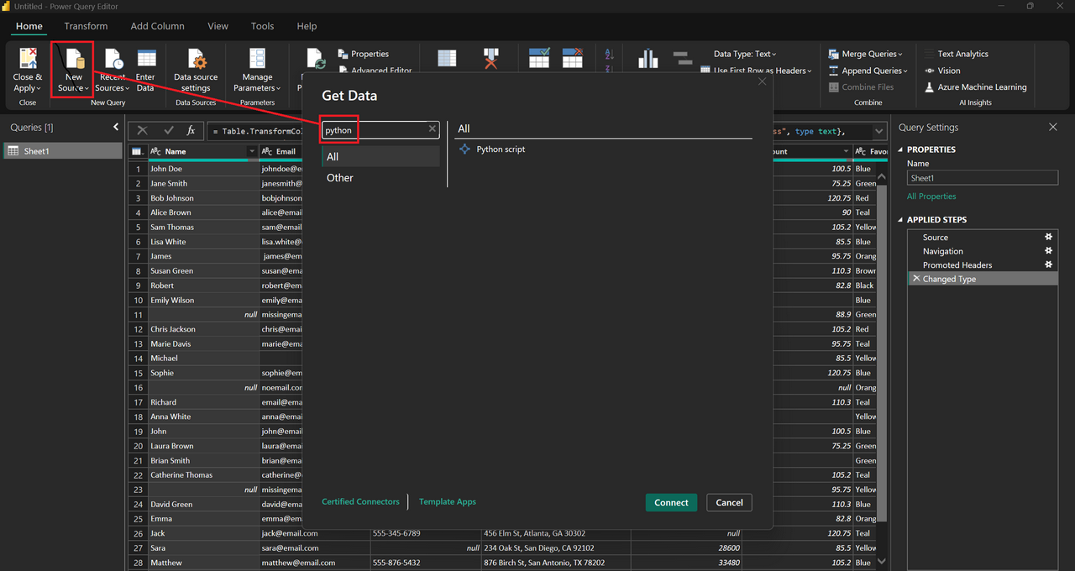Close the Query Settings pane
Screen dimensions: 1075x571
1053,128
